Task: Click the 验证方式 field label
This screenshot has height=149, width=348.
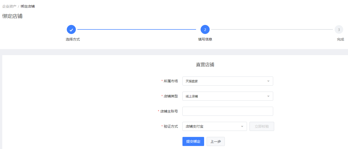Action: pyautogui.click(x=171, y=126)
